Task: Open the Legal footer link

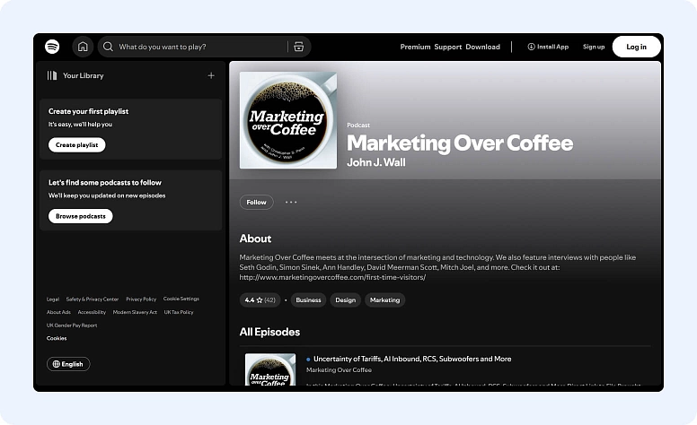Action: click(x=53, y=299)
